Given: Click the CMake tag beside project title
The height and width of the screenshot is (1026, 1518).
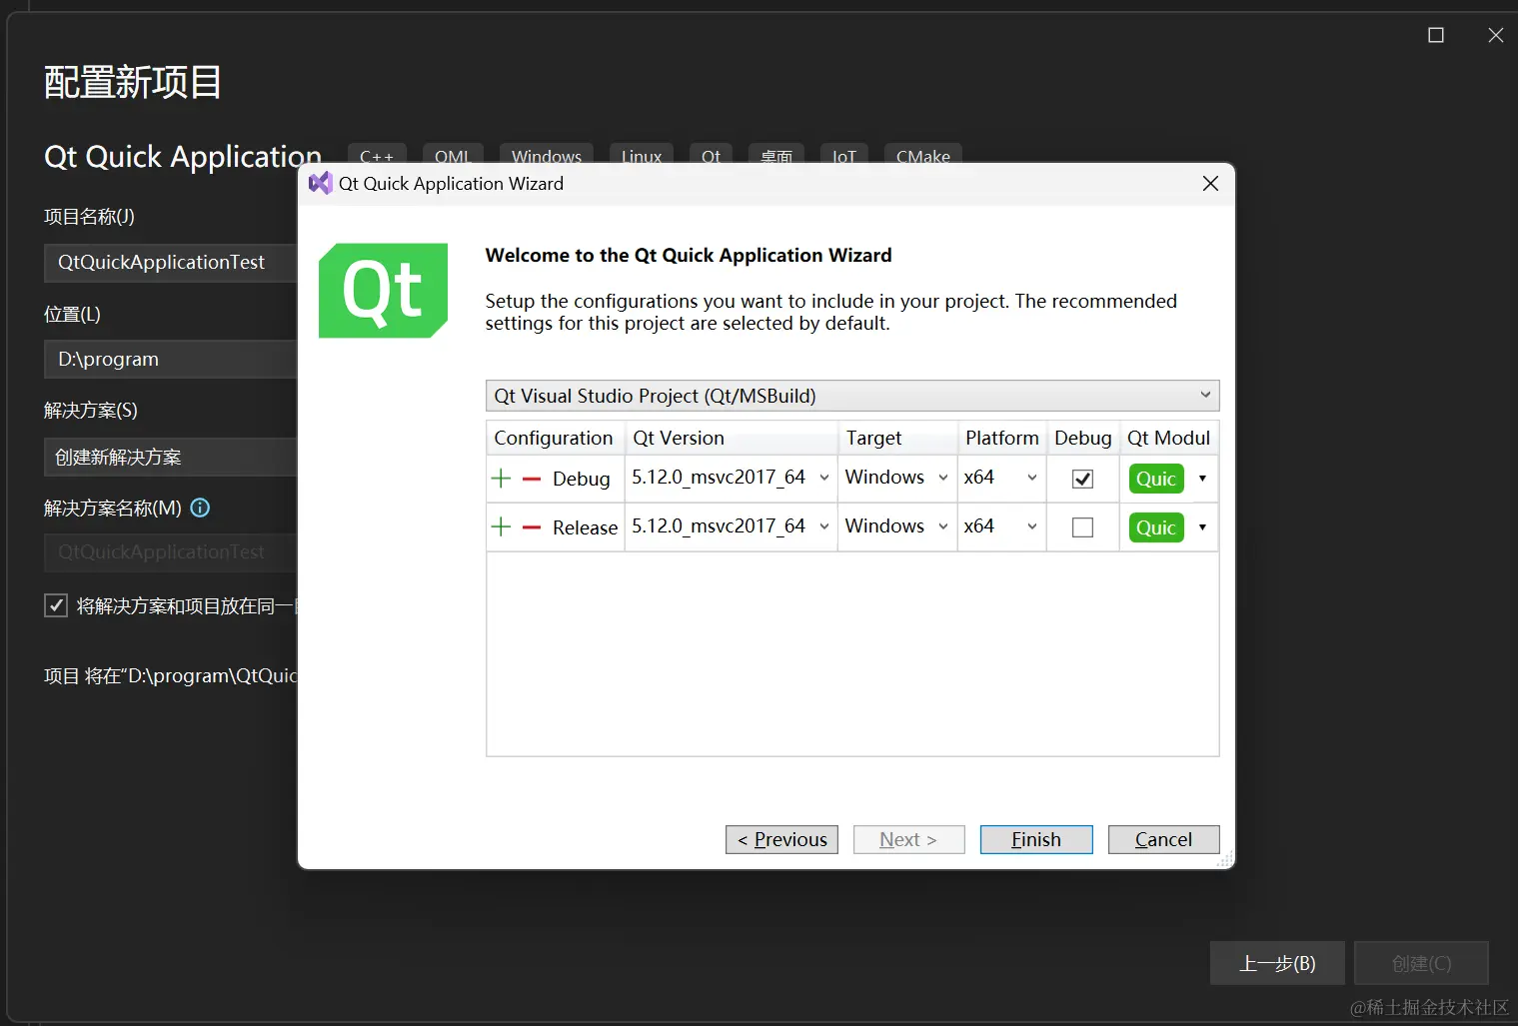Looking at the screenshot, I should (x=923, y=156).
